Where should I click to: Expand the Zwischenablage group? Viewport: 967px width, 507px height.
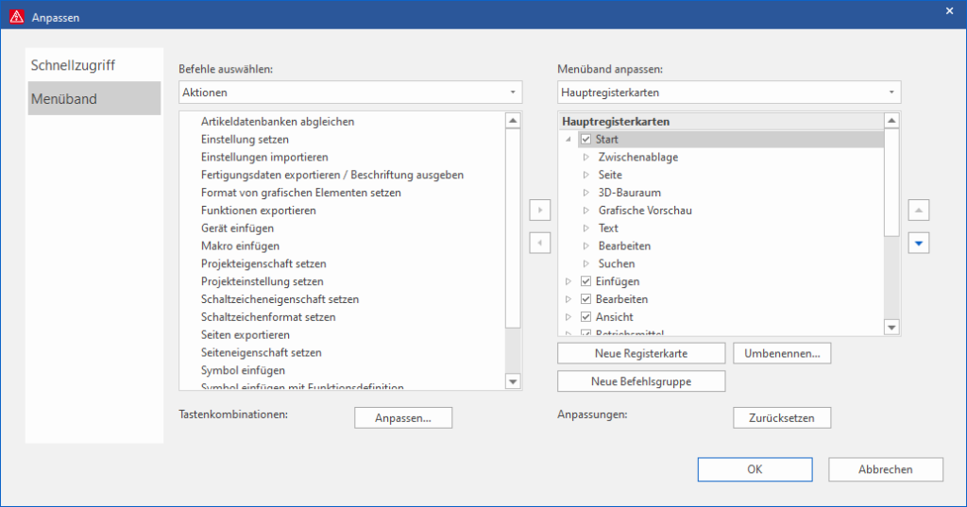click(585, 158)
